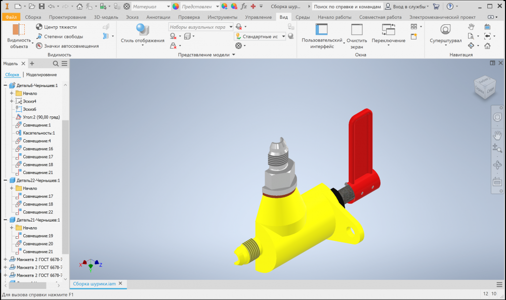Click the Home view icon in quick access toolbar
This screenshot has width=506, height=300.
[x=79, y=7]
